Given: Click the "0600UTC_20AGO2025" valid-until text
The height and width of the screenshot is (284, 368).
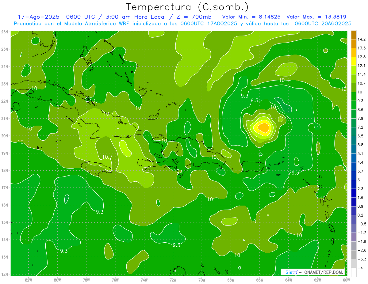Looking at the screenshot, I should [323, 24].
